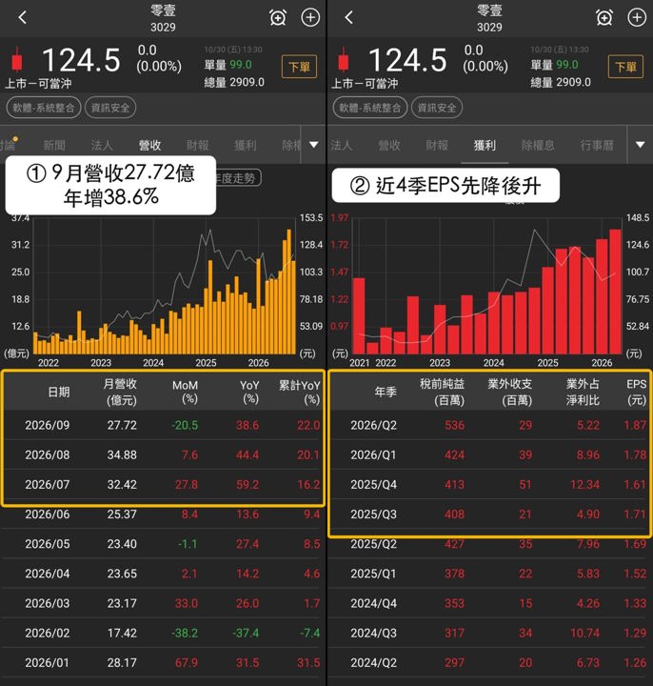The width and height of the screenshot is (653, 686).
Task: Select the 2026/Q1 earnings row
Action: coord(490,454)
